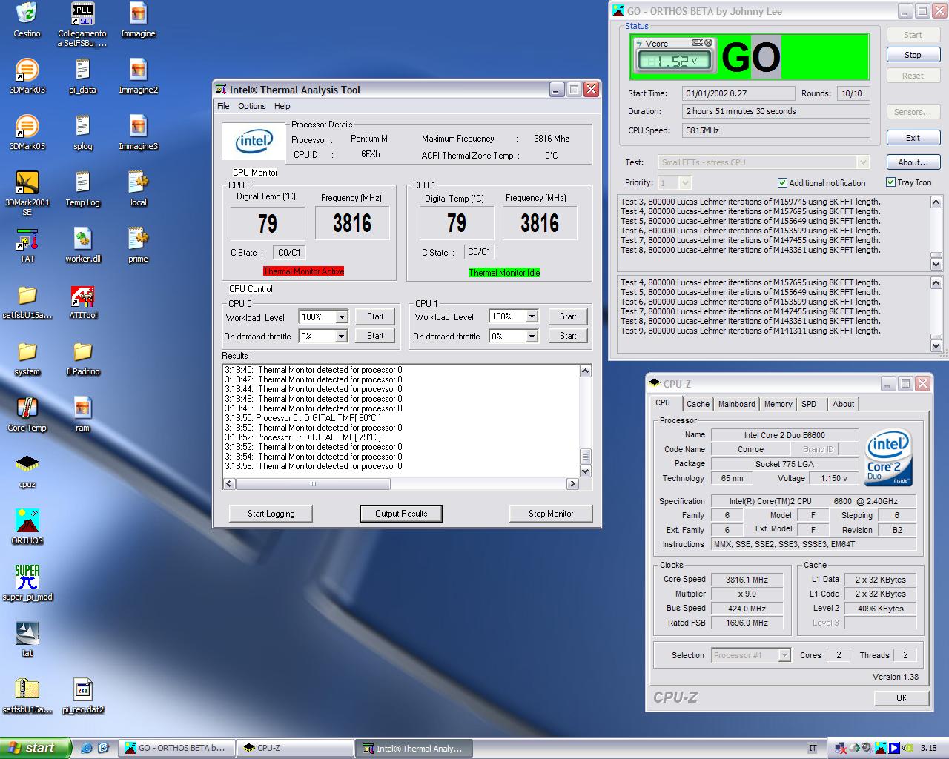The height and width of the screenshot is (759, 949).
Task: Click the Results log vertical scroll down arrow
Action: 585,471
